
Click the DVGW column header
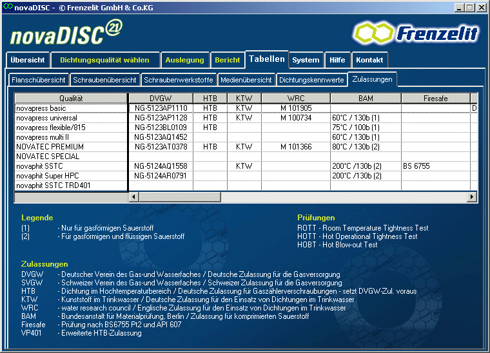pos(161,98)
